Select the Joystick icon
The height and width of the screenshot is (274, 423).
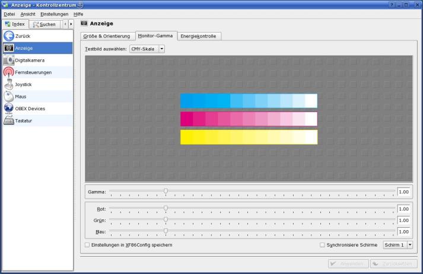(9, 84)
